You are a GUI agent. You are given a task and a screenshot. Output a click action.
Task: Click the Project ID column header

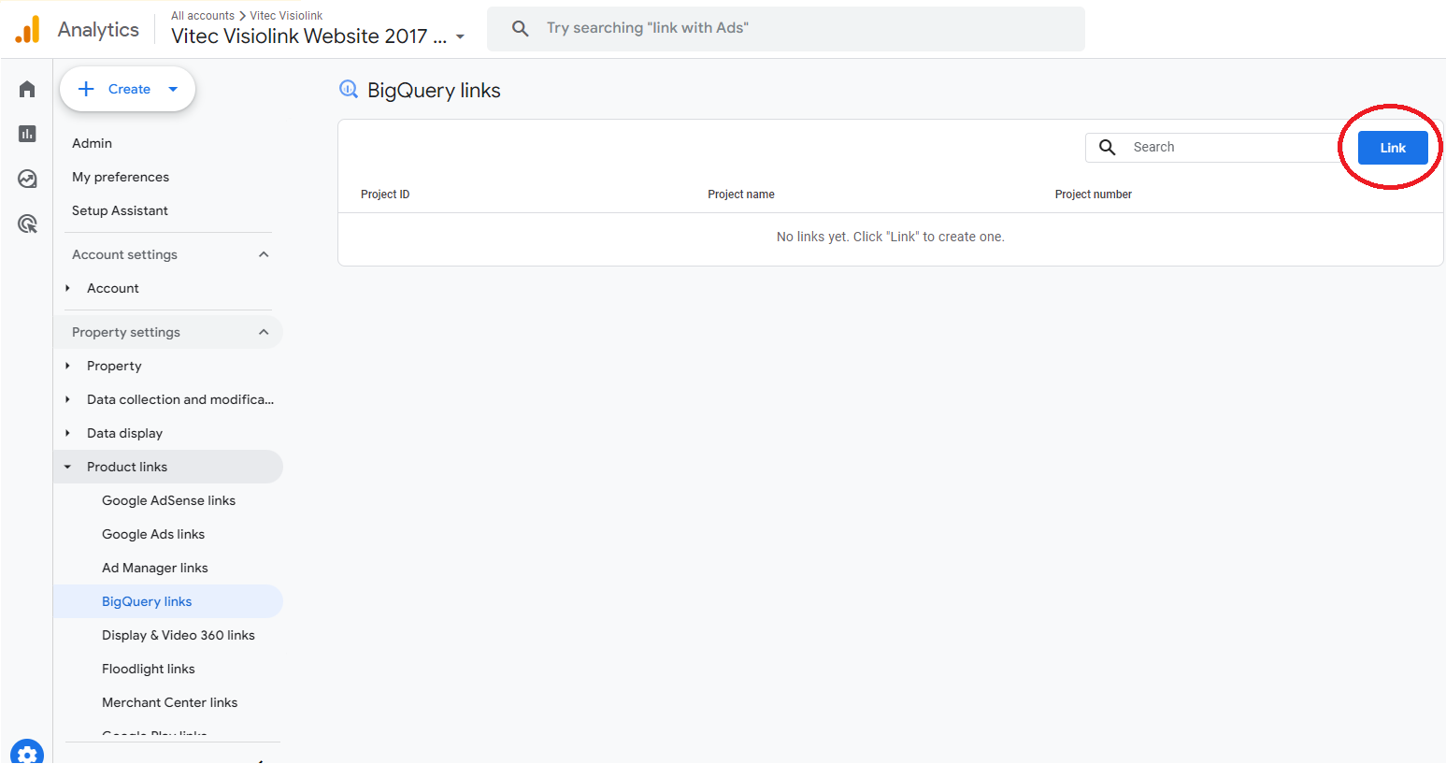385,195
